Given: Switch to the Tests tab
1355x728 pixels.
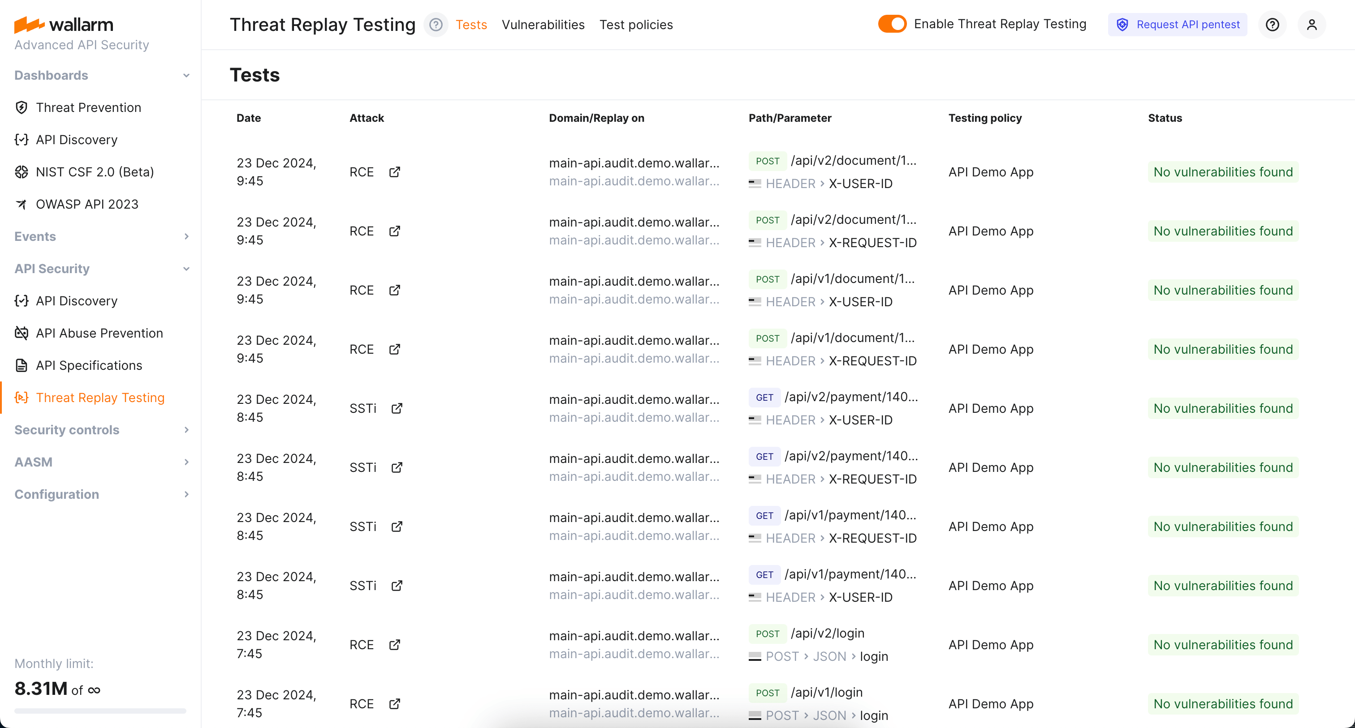Looking at the screenshot, I should point(471,25).
